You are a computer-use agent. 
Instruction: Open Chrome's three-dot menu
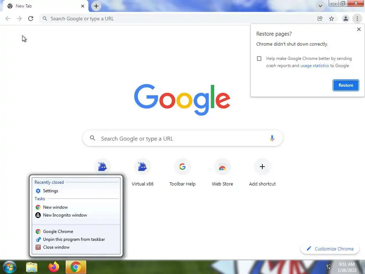[357, 19]
